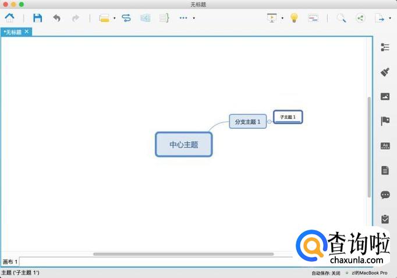Open the search tool
Image resolution: width=397 pixels, height=278 pixels.
pos(341,18)
